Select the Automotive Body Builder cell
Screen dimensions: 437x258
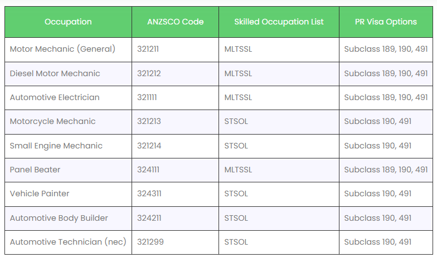59,218
